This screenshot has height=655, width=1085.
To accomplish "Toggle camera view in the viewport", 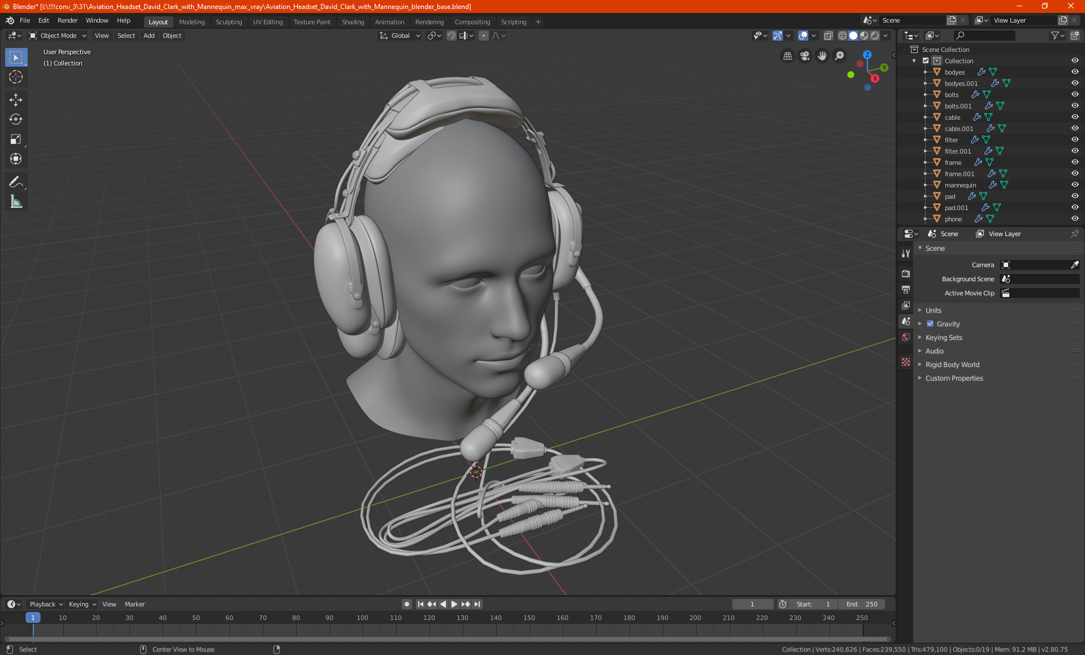I will [x=805, y=56].
